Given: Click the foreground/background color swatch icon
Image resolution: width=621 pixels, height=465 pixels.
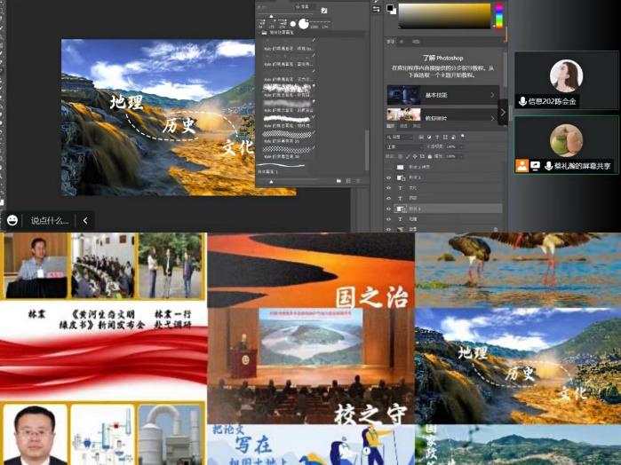Looking at the screenshot, I should (390, 9).
